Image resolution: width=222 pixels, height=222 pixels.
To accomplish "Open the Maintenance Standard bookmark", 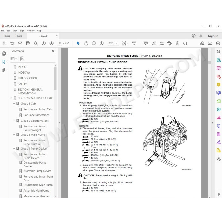I will tap(37, 196).
